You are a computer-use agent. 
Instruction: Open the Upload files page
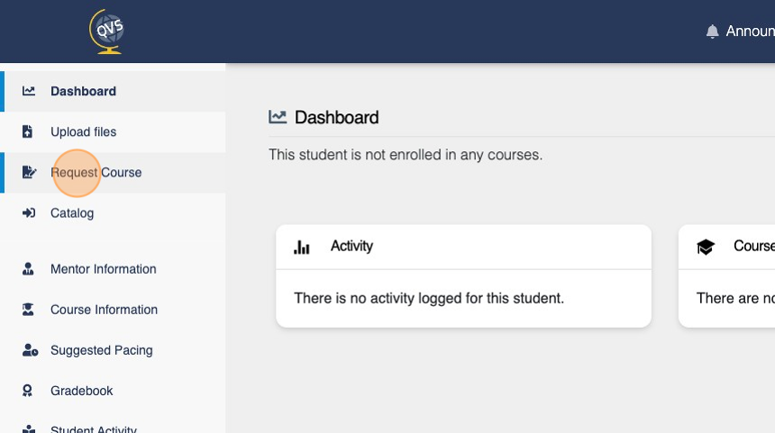[83, 132]
